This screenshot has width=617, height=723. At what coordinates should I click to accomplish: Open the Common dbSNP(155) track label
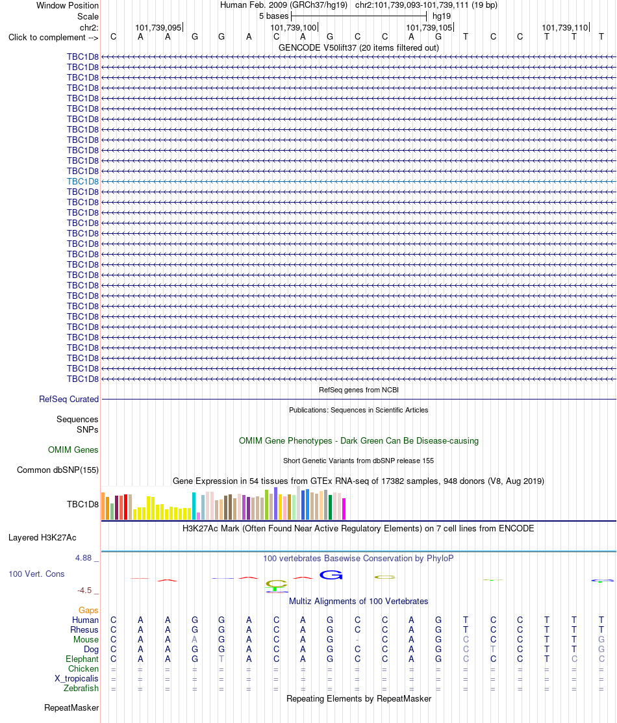click(58, 470)
